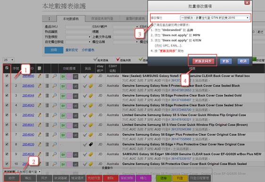Click the yellow tag icon in row 6
This screenshot has width=265, height=182.
91,125
